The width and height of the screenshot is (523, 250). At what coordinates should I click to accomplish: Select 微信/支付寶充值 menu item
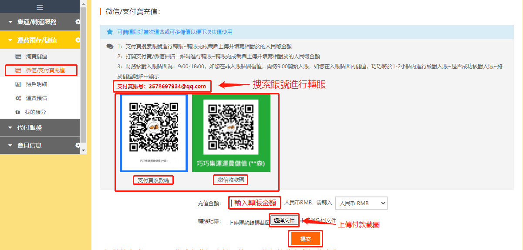pyautogui.click(x=45, y=70)
